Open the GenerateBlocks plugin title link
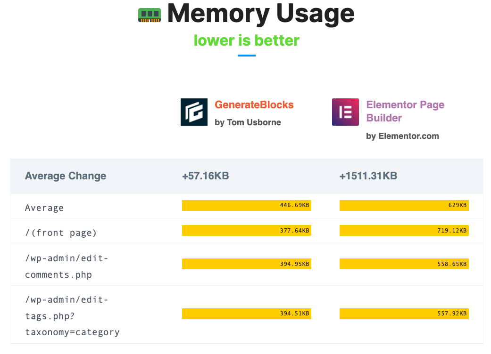This screenshot has height=354, width=491. click(x=254, y=105)
